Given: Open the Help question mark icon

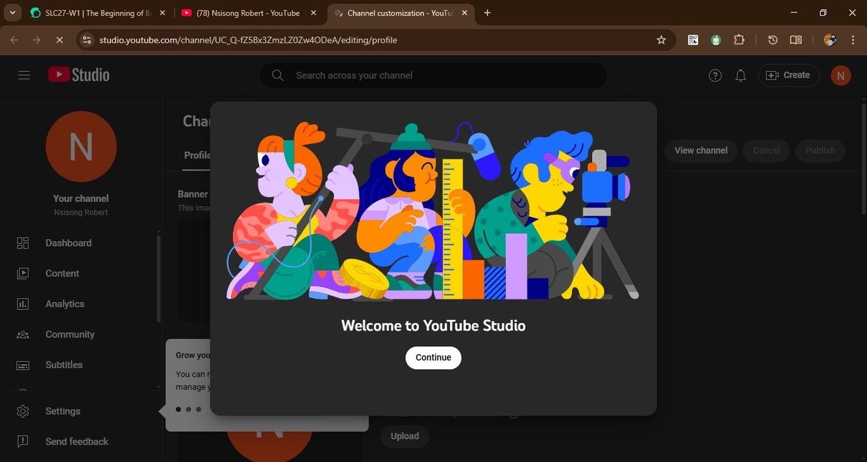Looking at the screenshot, I should coord(715,75).
